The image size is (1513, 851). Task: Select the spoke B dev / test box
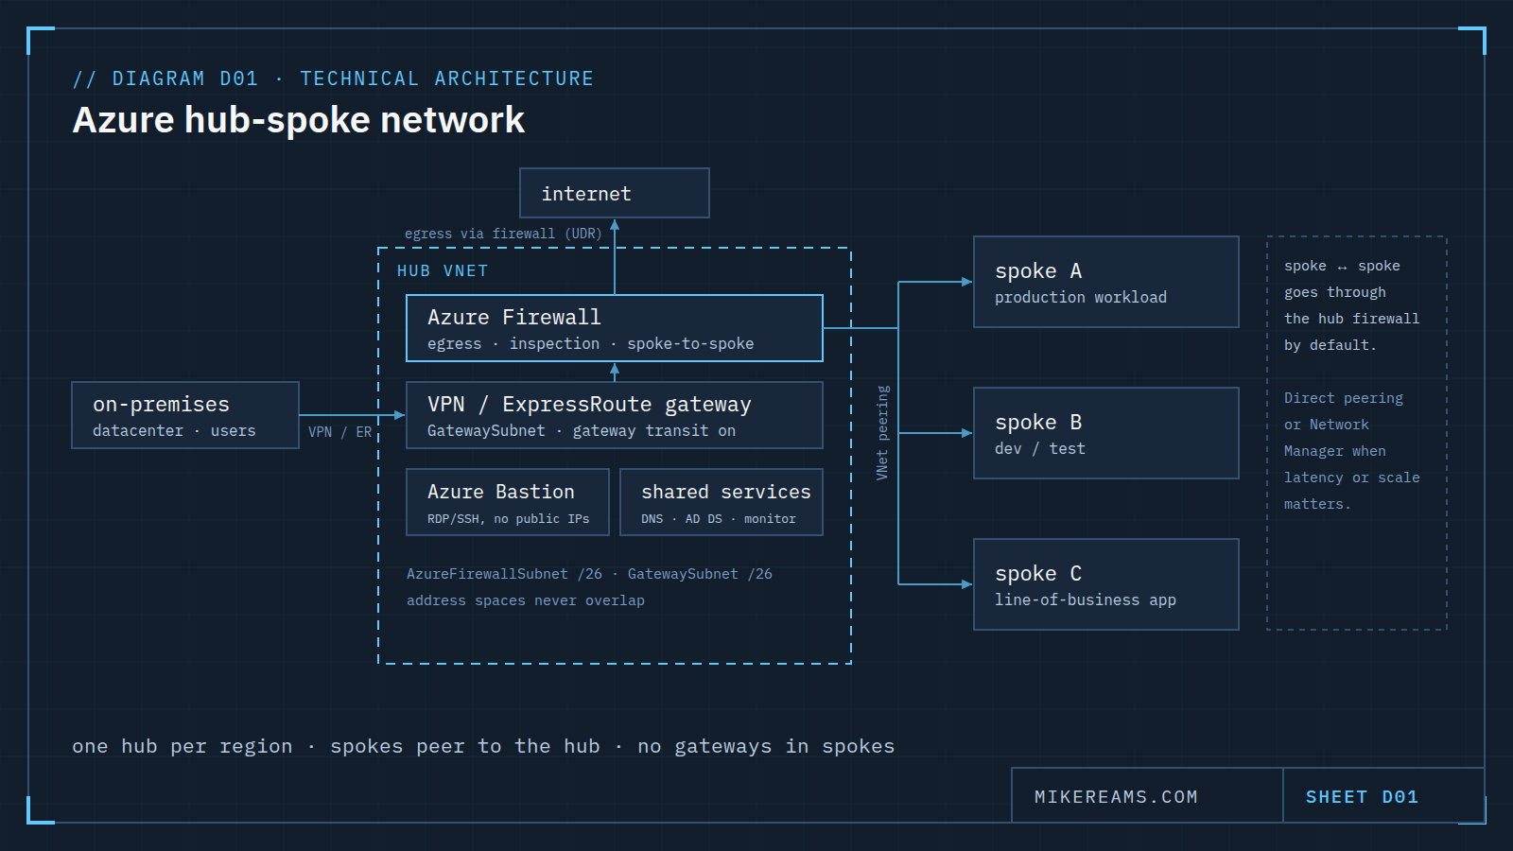[x=1106, y=433]
